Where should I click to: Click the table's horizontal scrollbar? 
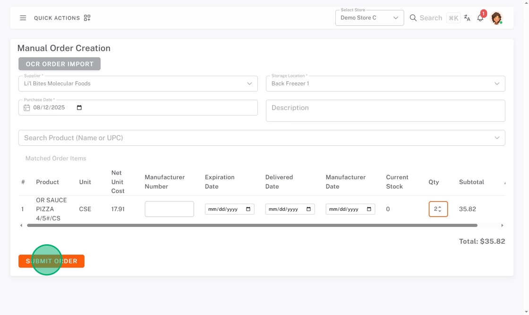(x=252, y=225)
